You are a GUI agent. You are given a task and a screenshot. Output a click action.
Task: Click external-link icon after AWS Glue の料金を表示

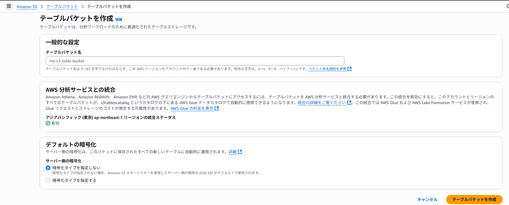pyautogui.click(x=217, y=108)
